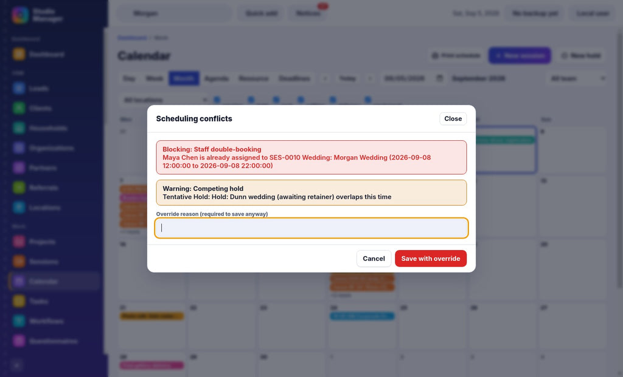Cancel the scheduling conflicts dialog
The width and height of the screenshot is (623, 377).
[374, 259]
